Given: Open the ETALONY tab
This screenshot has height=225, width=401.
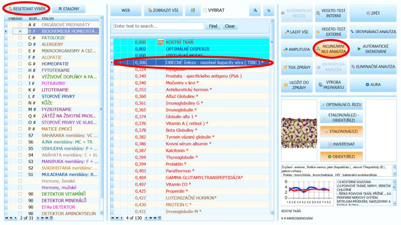Looking at the screenshot, I should [x=69, y=9].
